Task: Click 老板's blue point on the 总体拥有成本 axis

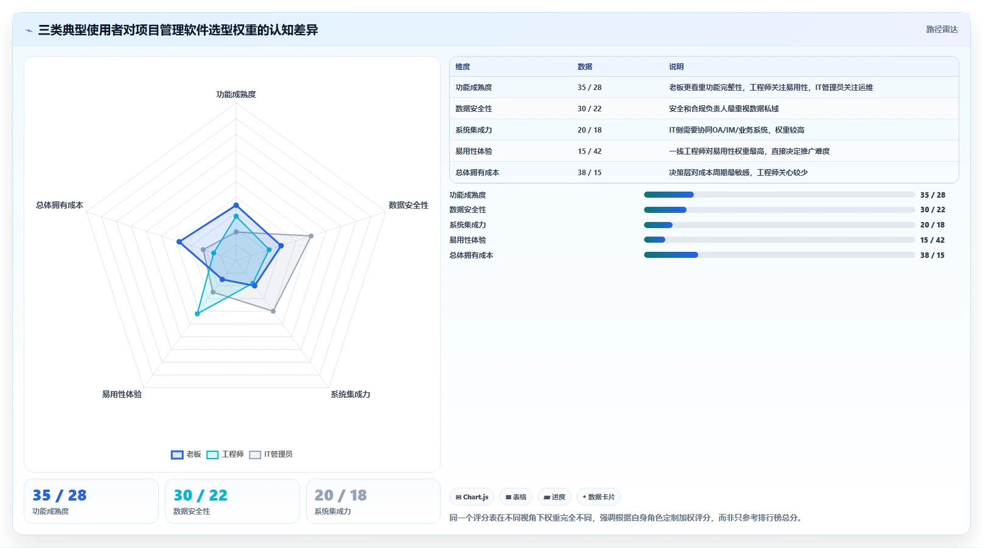Action: pyautogui.click(x=179, y=242)
